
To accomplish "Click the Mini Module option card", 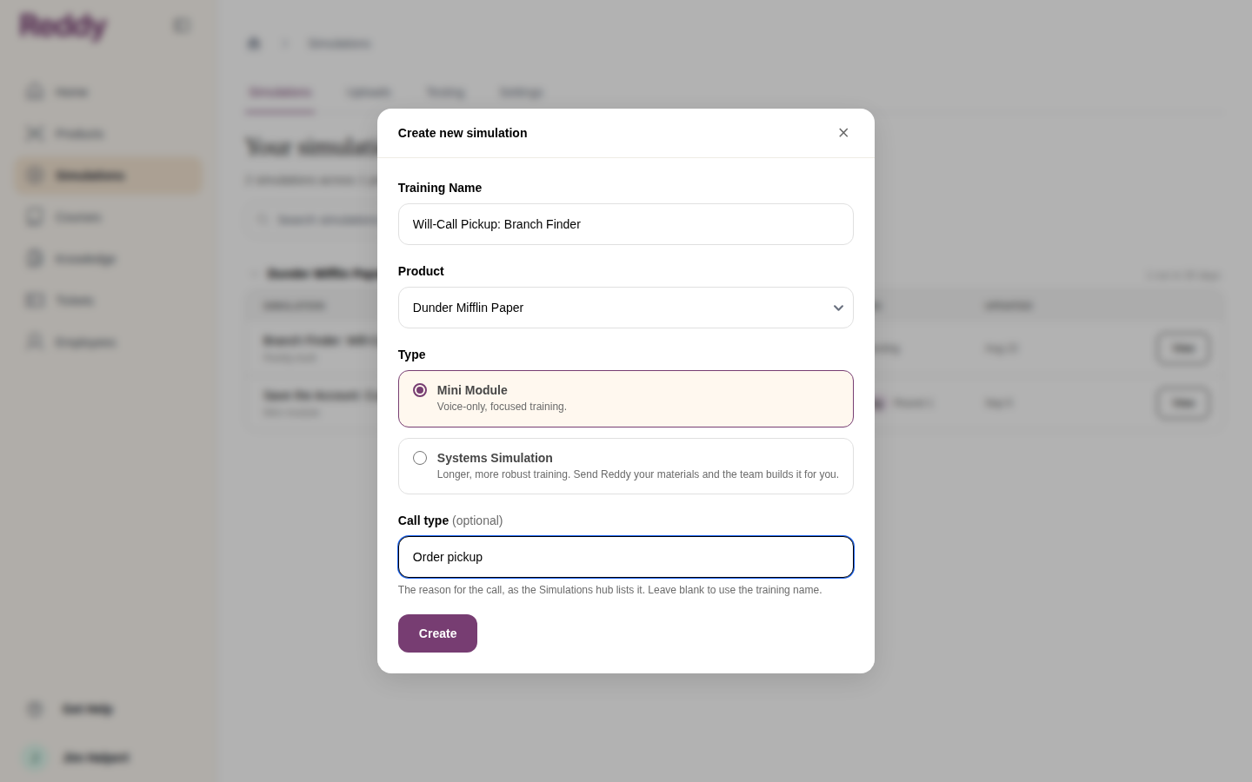I will tap(626, 399).
